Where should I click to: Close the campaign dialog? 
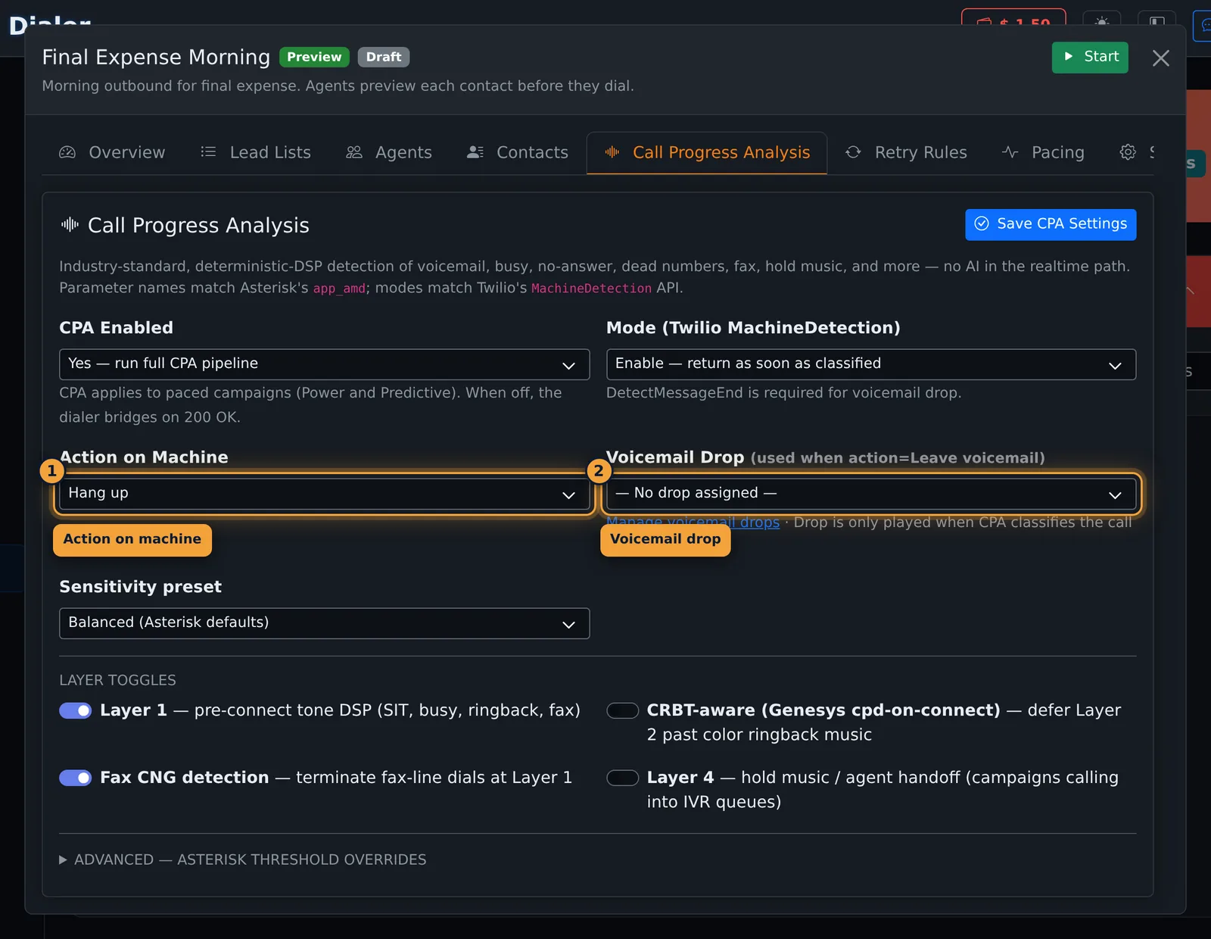[1160, 58]
